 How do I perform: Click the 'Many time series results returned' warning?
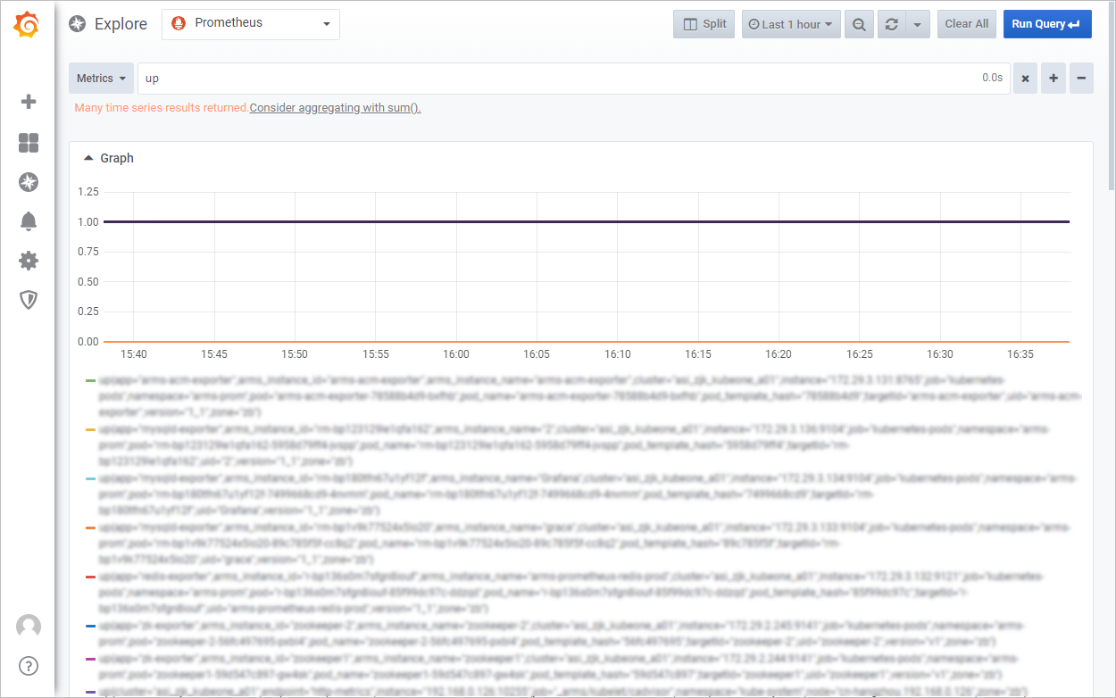pos(162,108)
